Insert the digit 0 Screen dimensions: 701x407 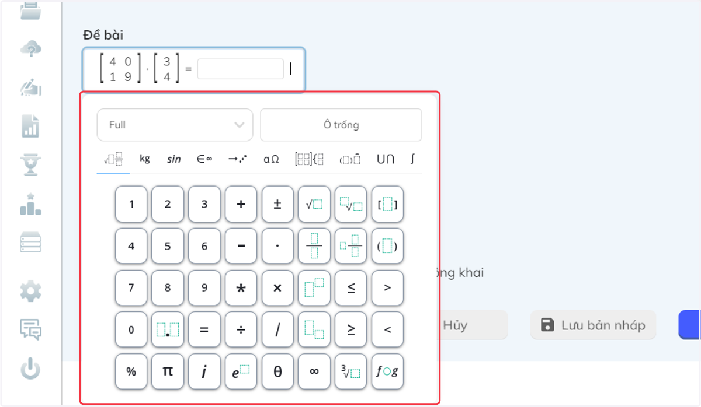[131, 329]
